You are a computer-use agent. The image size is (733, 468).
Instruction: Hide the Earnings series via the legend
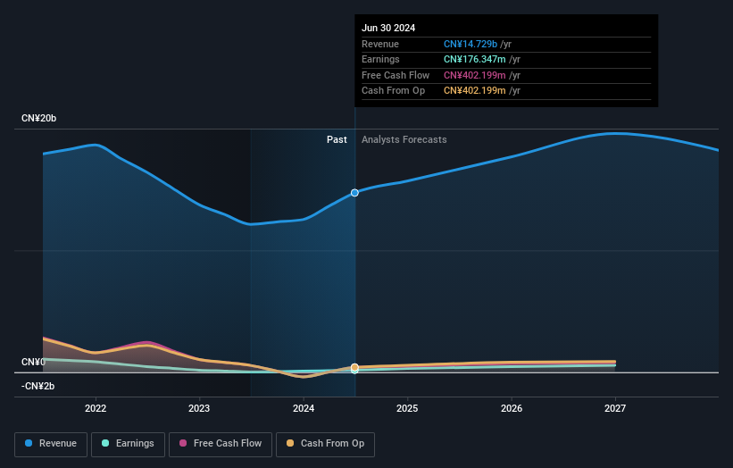(127, 443)
